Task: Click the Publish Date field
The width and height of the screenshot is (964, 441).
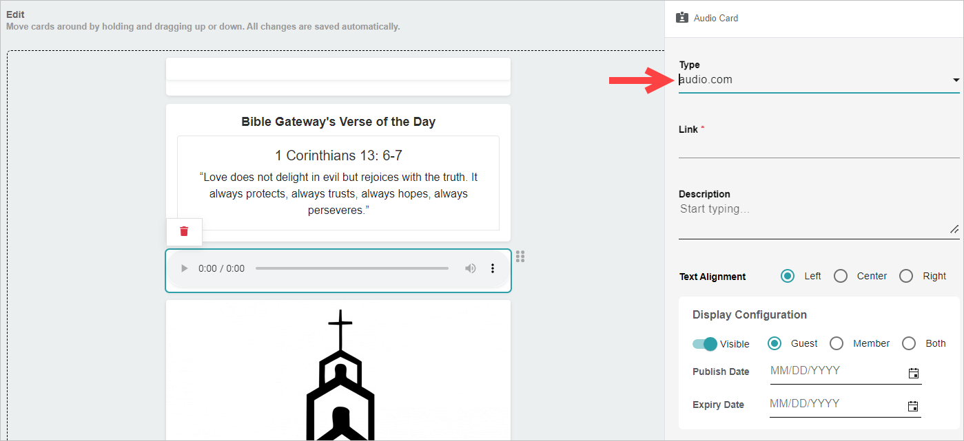Action: tap(837, 371)
